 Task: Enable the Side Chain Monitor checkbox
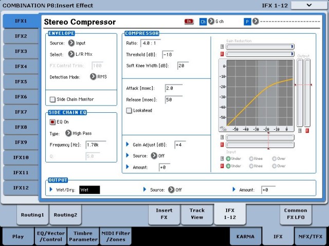pos(52,99)
